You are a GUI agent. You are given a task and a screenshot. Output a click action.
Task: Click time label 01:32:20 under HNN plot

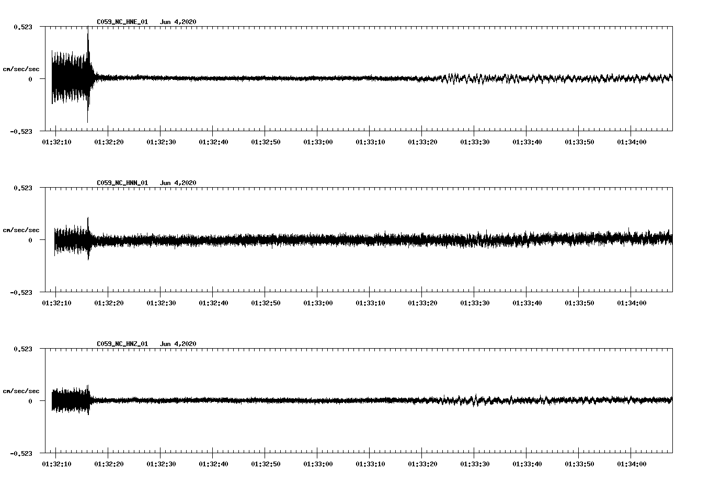tap(109, 303)
